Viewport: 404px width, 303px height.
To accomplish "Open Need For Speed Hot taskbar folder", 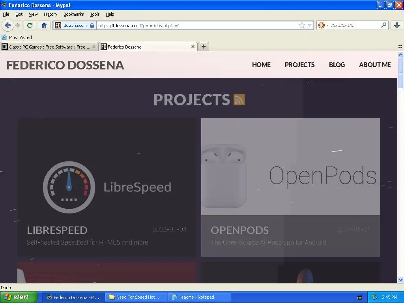I will 136,297.
